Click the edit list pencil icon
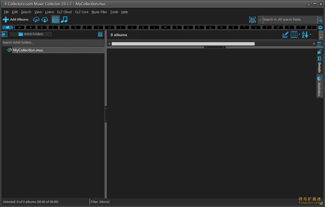The width and height of the screenshot is (325, 207). (285, 34)
